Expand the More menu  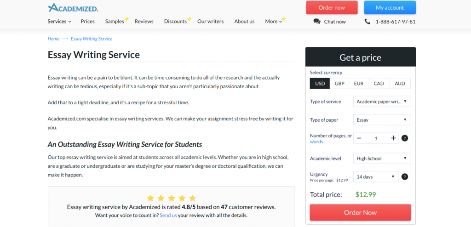tap(273, 21)
